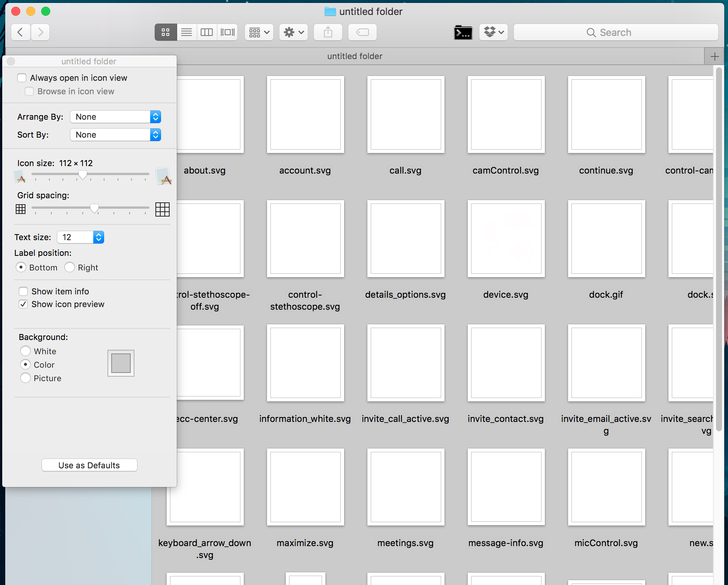Select White background option
This screenshot has width=728, height=585.
[x=25, y=351]
